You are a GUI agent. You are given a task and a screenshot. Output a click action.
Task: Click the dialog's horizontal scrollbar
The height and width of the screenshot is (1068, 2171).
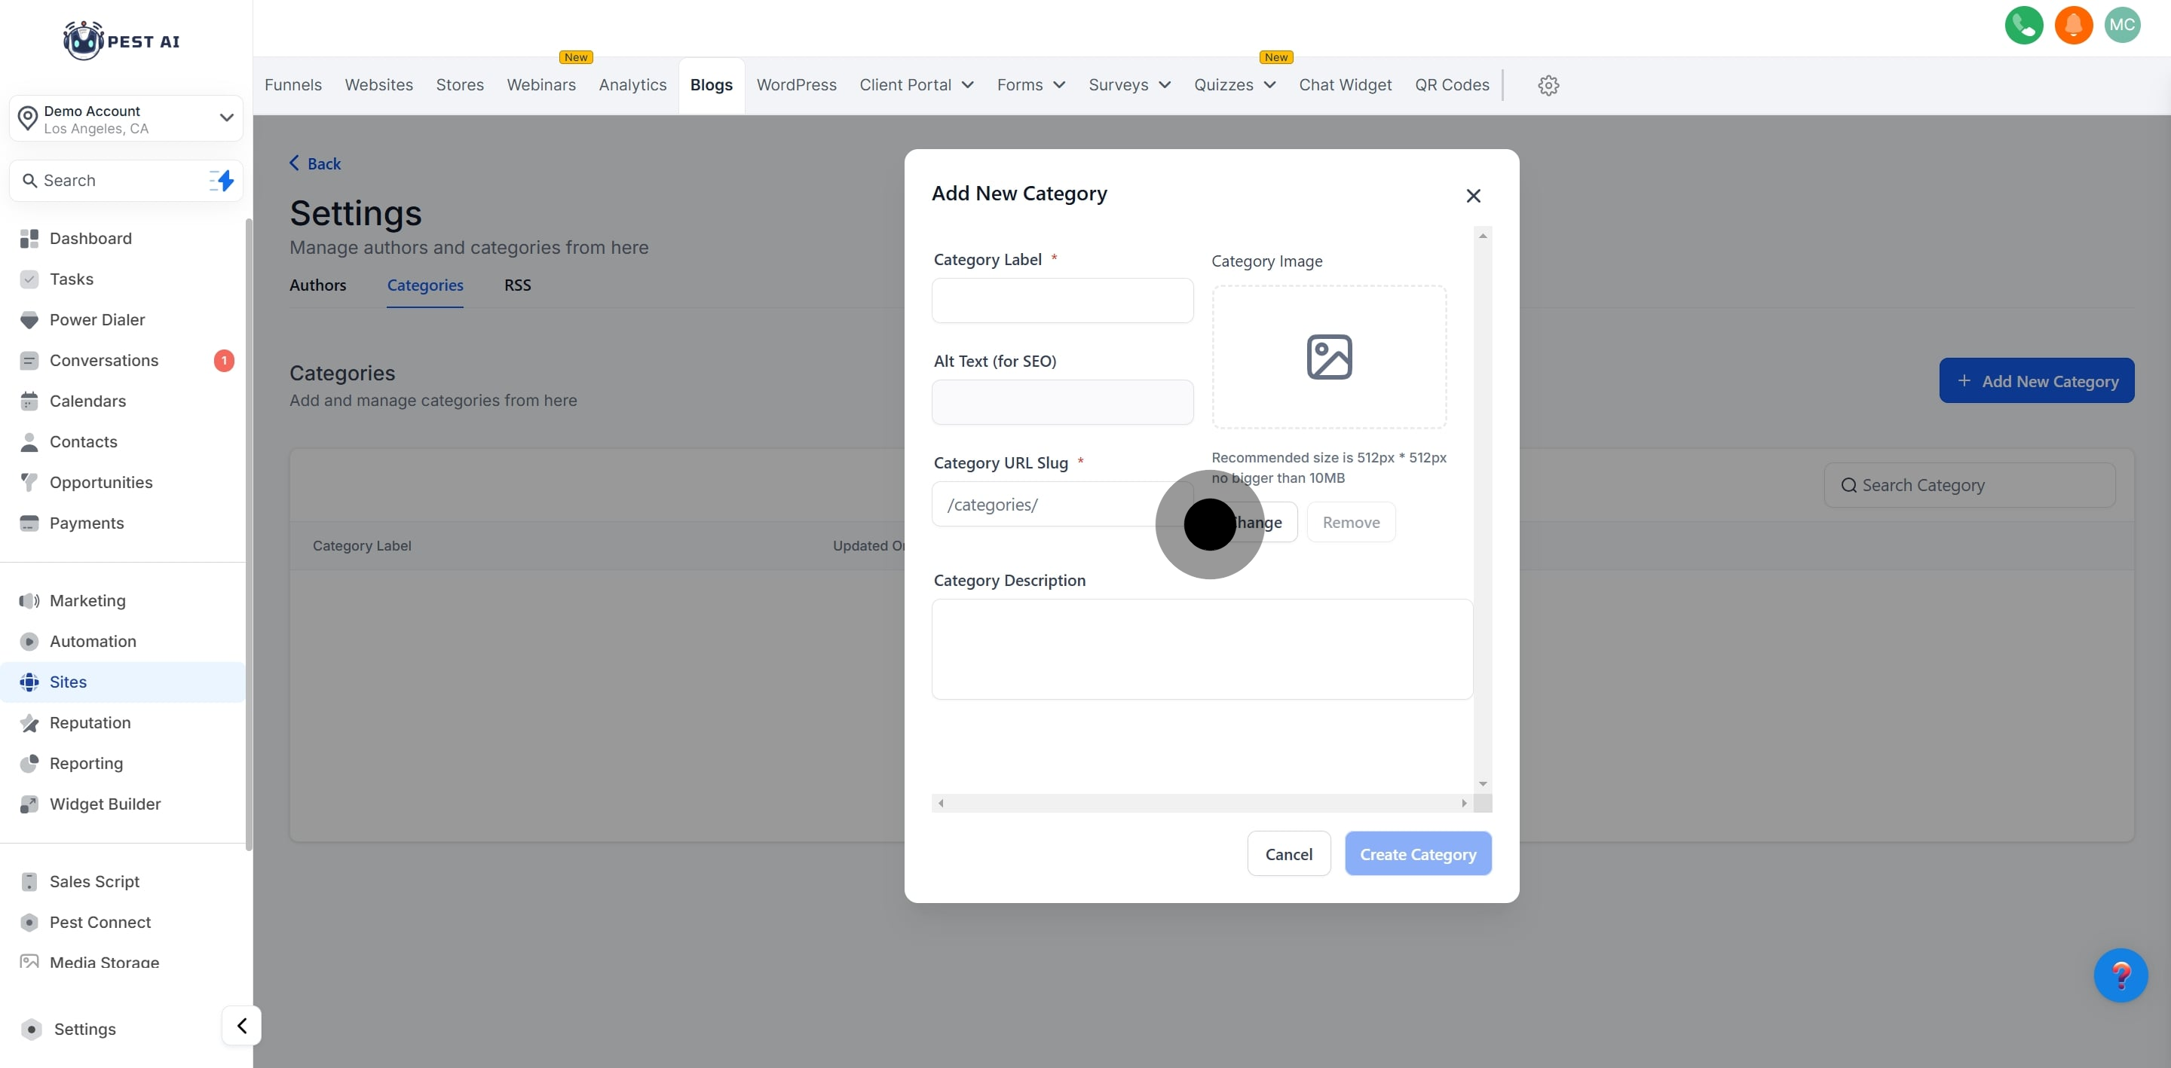tap(1202, 803)
